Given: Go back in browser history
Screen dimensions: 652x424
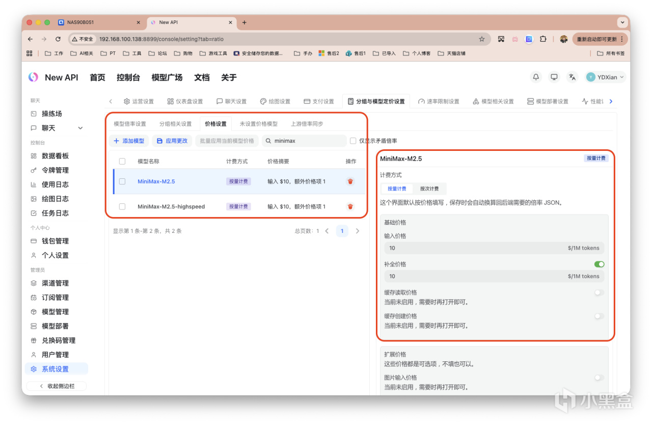Looking at the screenshot, I should (30, 39).
